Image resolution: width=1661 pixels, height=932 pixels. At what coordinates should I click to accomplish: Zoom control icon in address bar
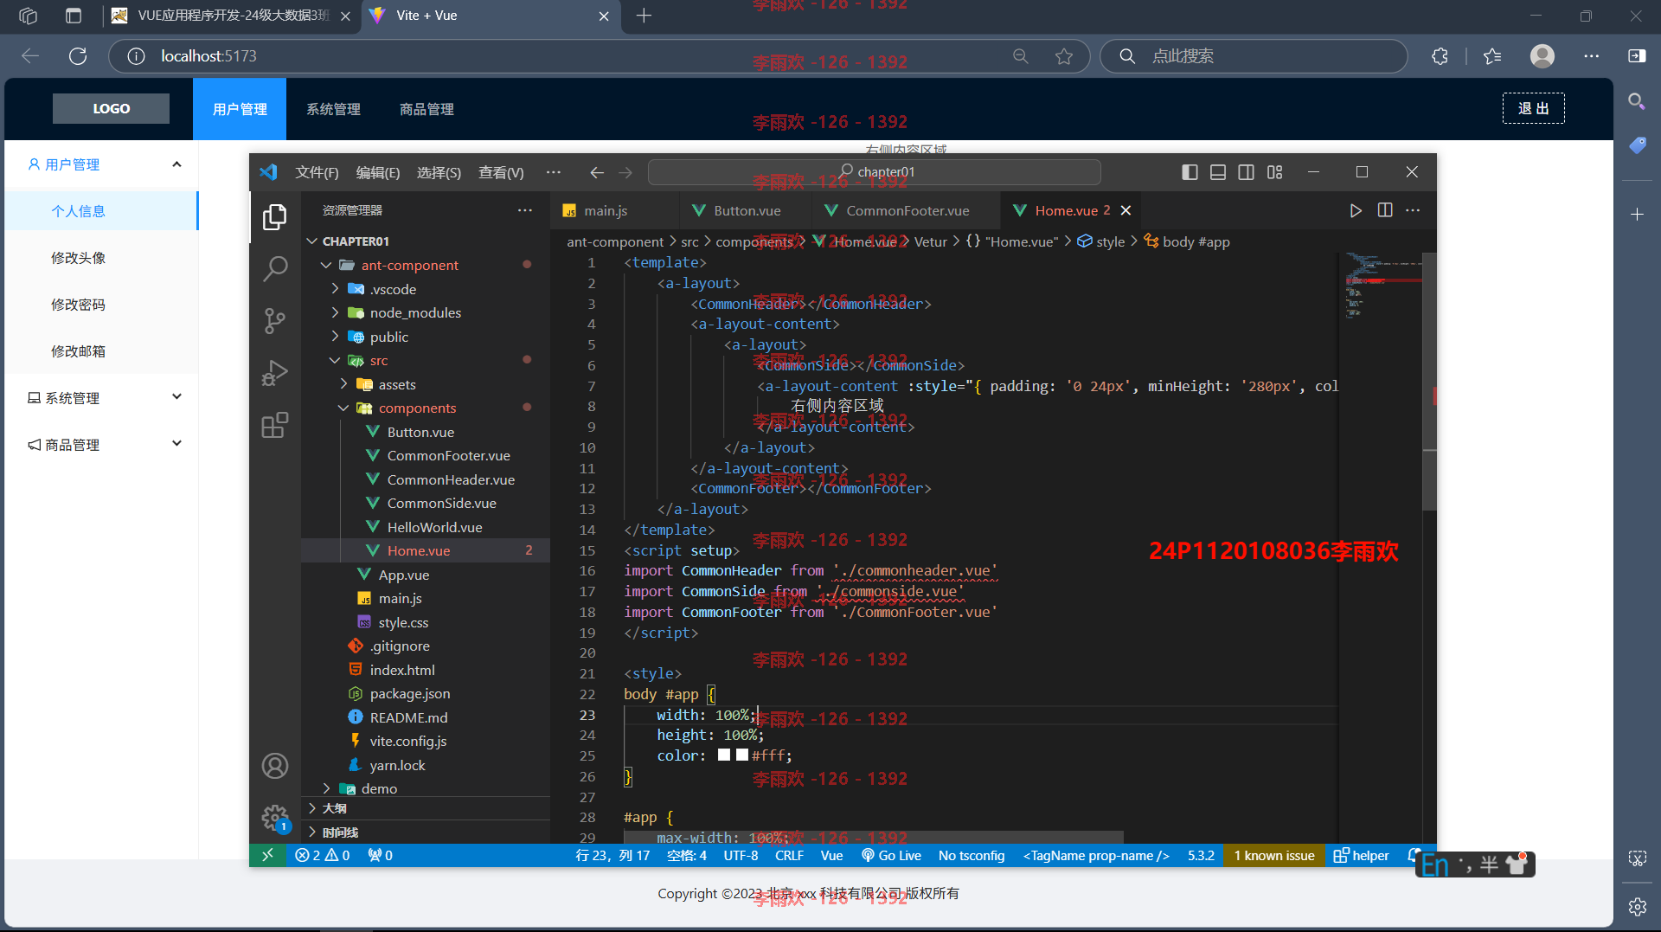(1021, 56)
